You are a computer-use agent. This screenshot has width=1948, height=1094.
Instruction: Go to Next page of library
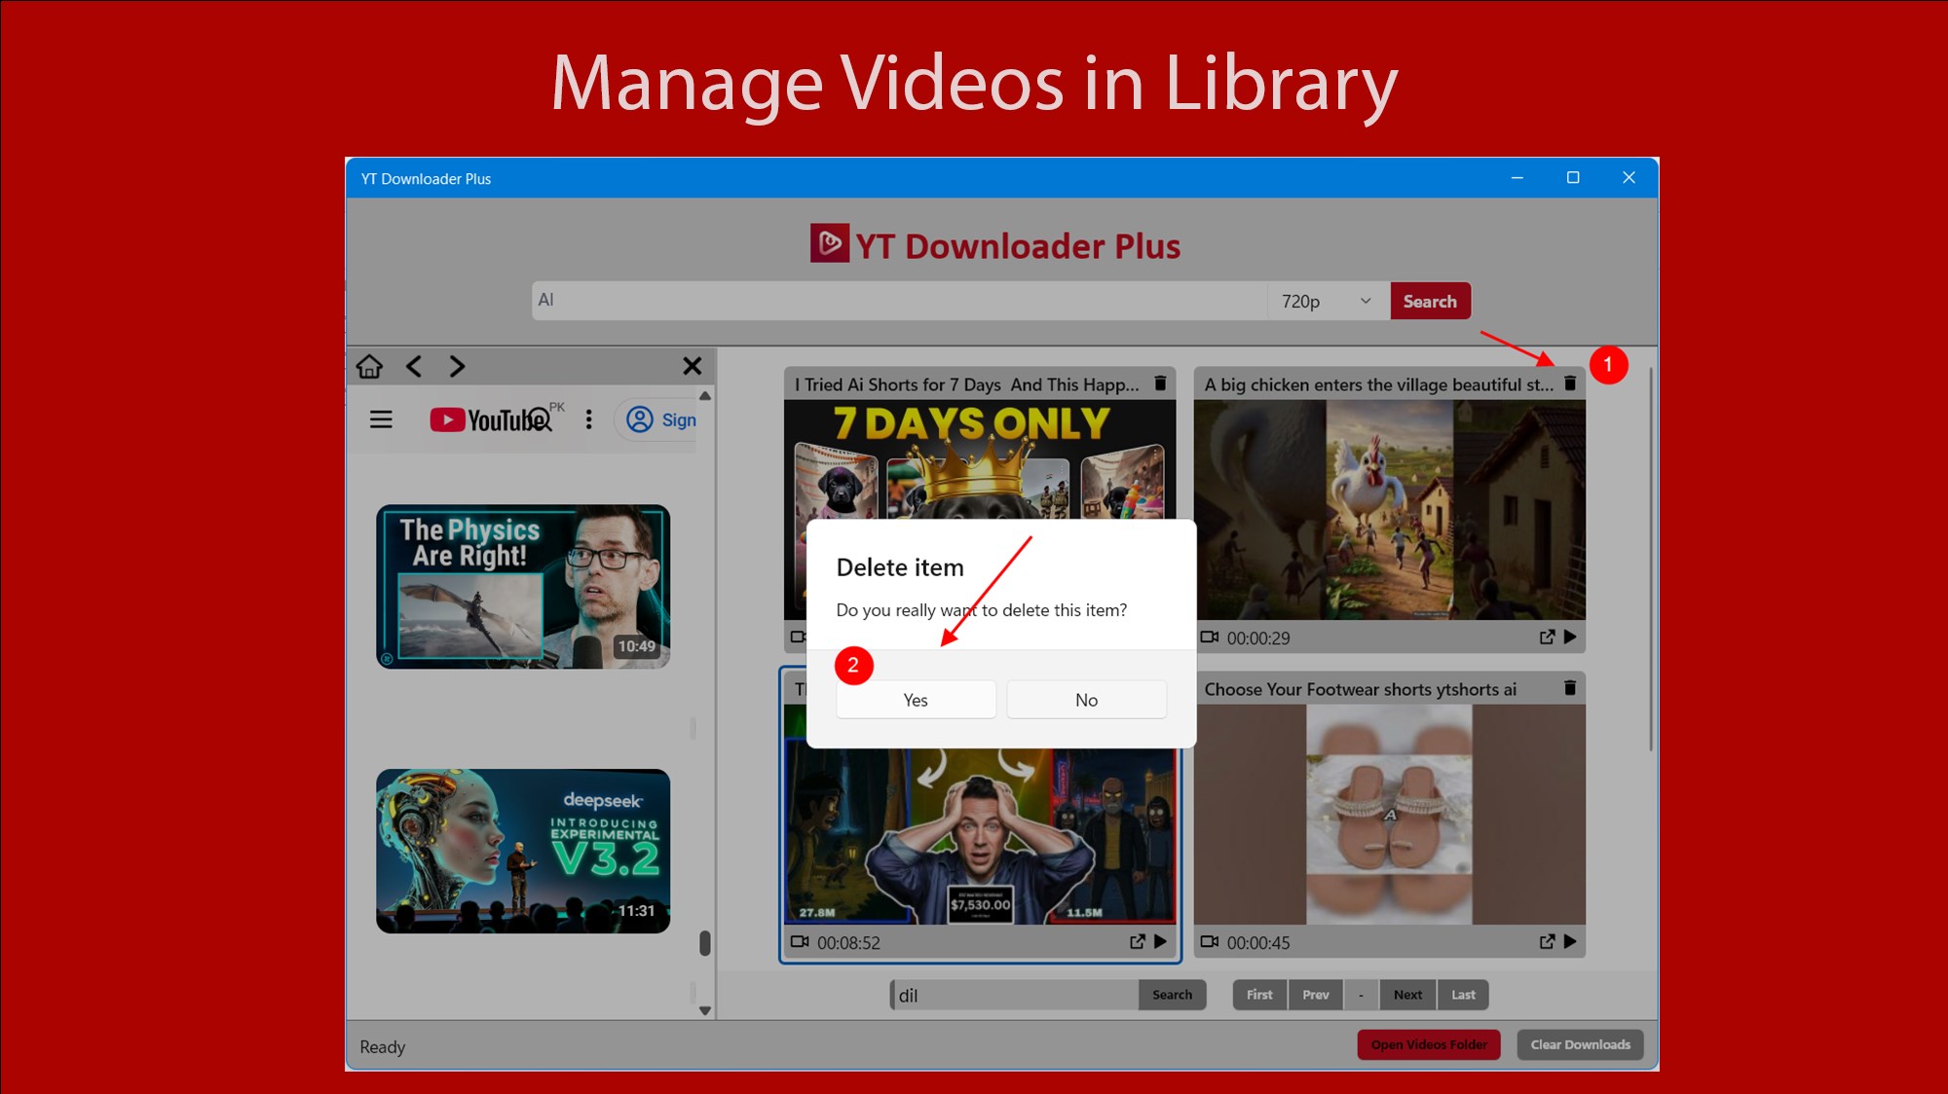pos(1407,995)
